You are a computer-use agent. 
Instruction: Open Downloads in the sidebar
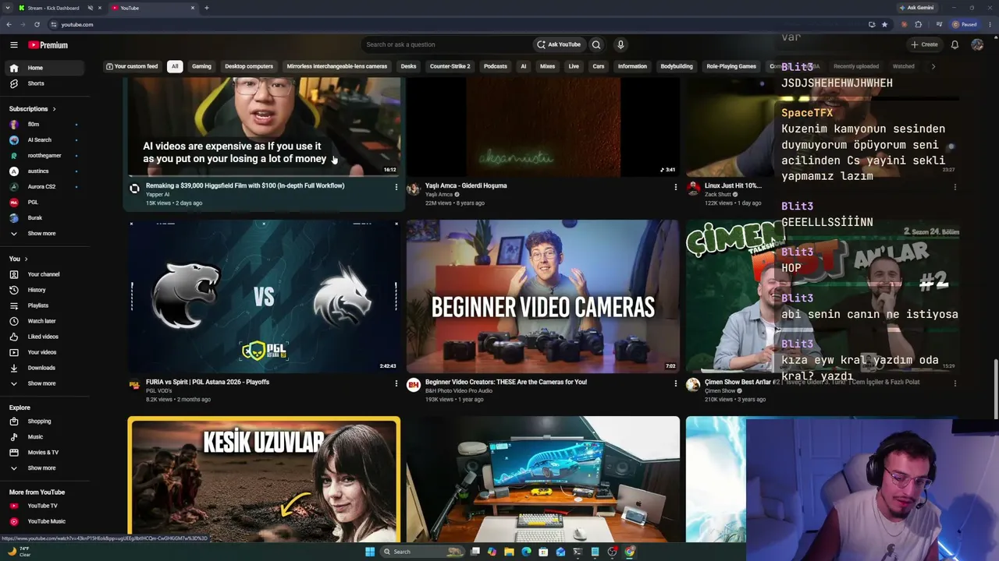46,368
